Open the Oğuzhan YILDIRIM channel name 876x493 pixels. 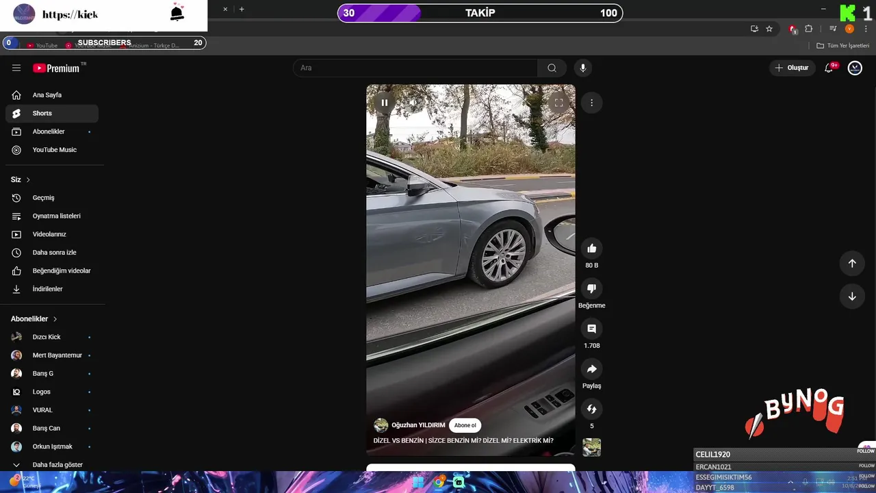tap(418, 425)
